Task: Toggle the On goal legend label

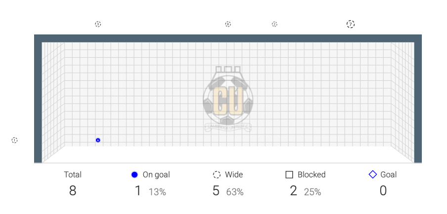Action: coord(156,175)
